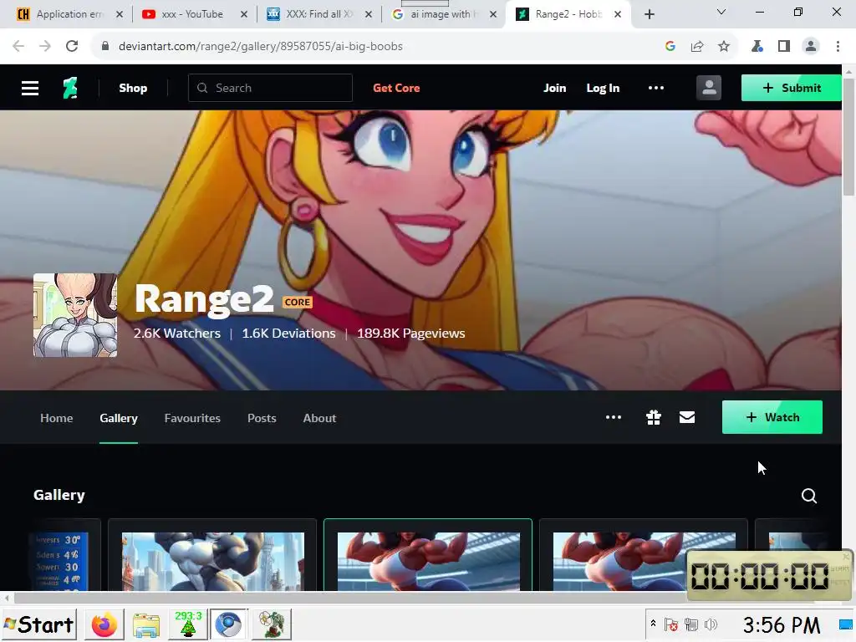Switch to the Favourites tab
Image resolution: width=856 pixels, height=642 pixels.
click(192, 418)
